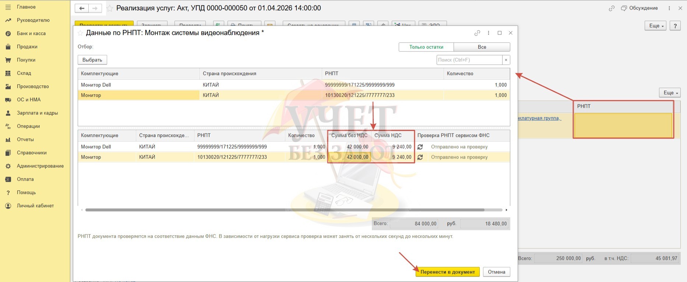Switch filter to Все
The width and height of the screenshot is (687, 282).
(482, 47)
